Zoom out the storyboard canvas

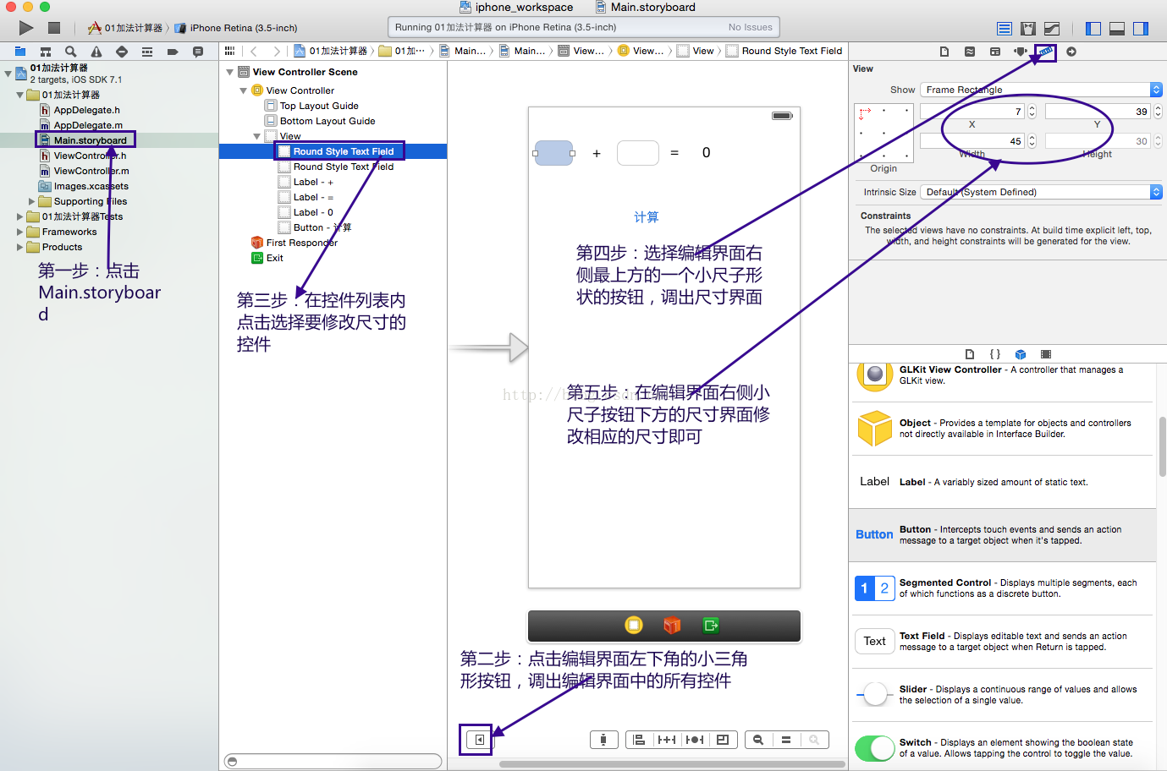pos(758,740)
